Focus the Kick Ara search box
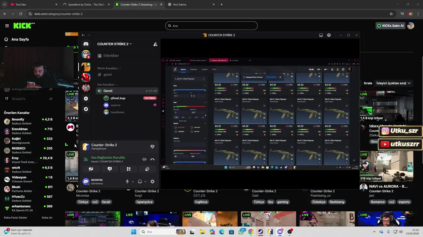423x237 pixels. click(211, 26)
